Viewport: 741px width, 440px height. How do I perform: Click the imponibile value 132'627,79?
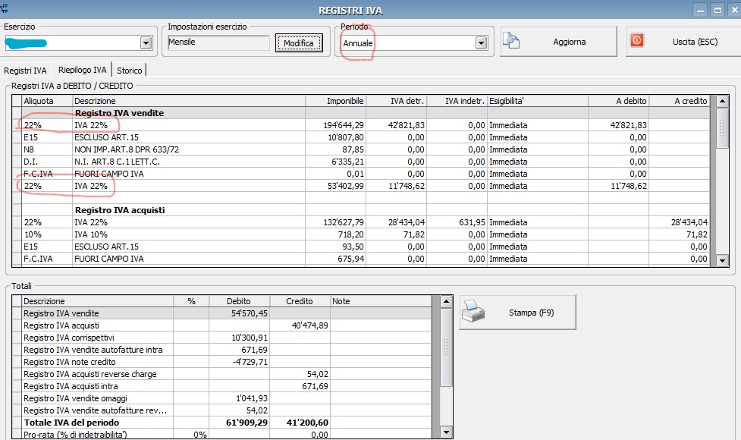pos(344,222)
